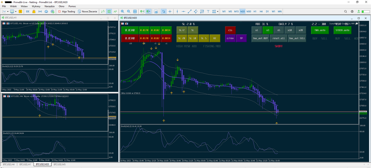
Task: Open the Widok menu
Action: (13, 6)
